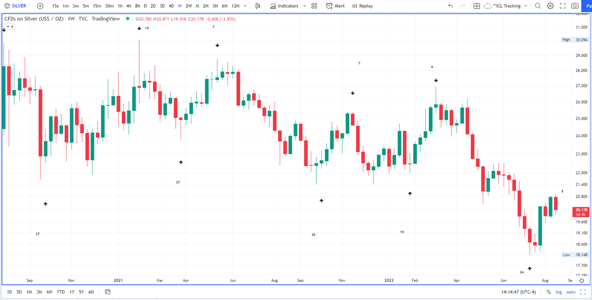Set the interval to 8h

[x=137, y=6]
